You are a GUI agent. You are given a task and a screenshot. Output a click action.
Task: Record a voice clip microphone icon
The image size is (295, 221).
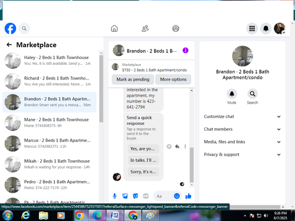[114, 196]
